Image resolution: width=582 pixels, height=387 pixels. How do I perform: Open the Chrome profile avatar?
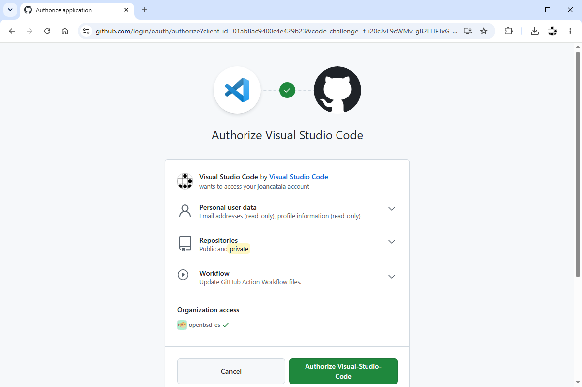(x=552, y=31)
